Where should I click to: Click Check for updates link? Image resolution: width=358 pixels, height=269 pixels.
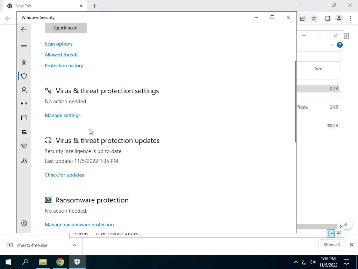coord(64,175)
